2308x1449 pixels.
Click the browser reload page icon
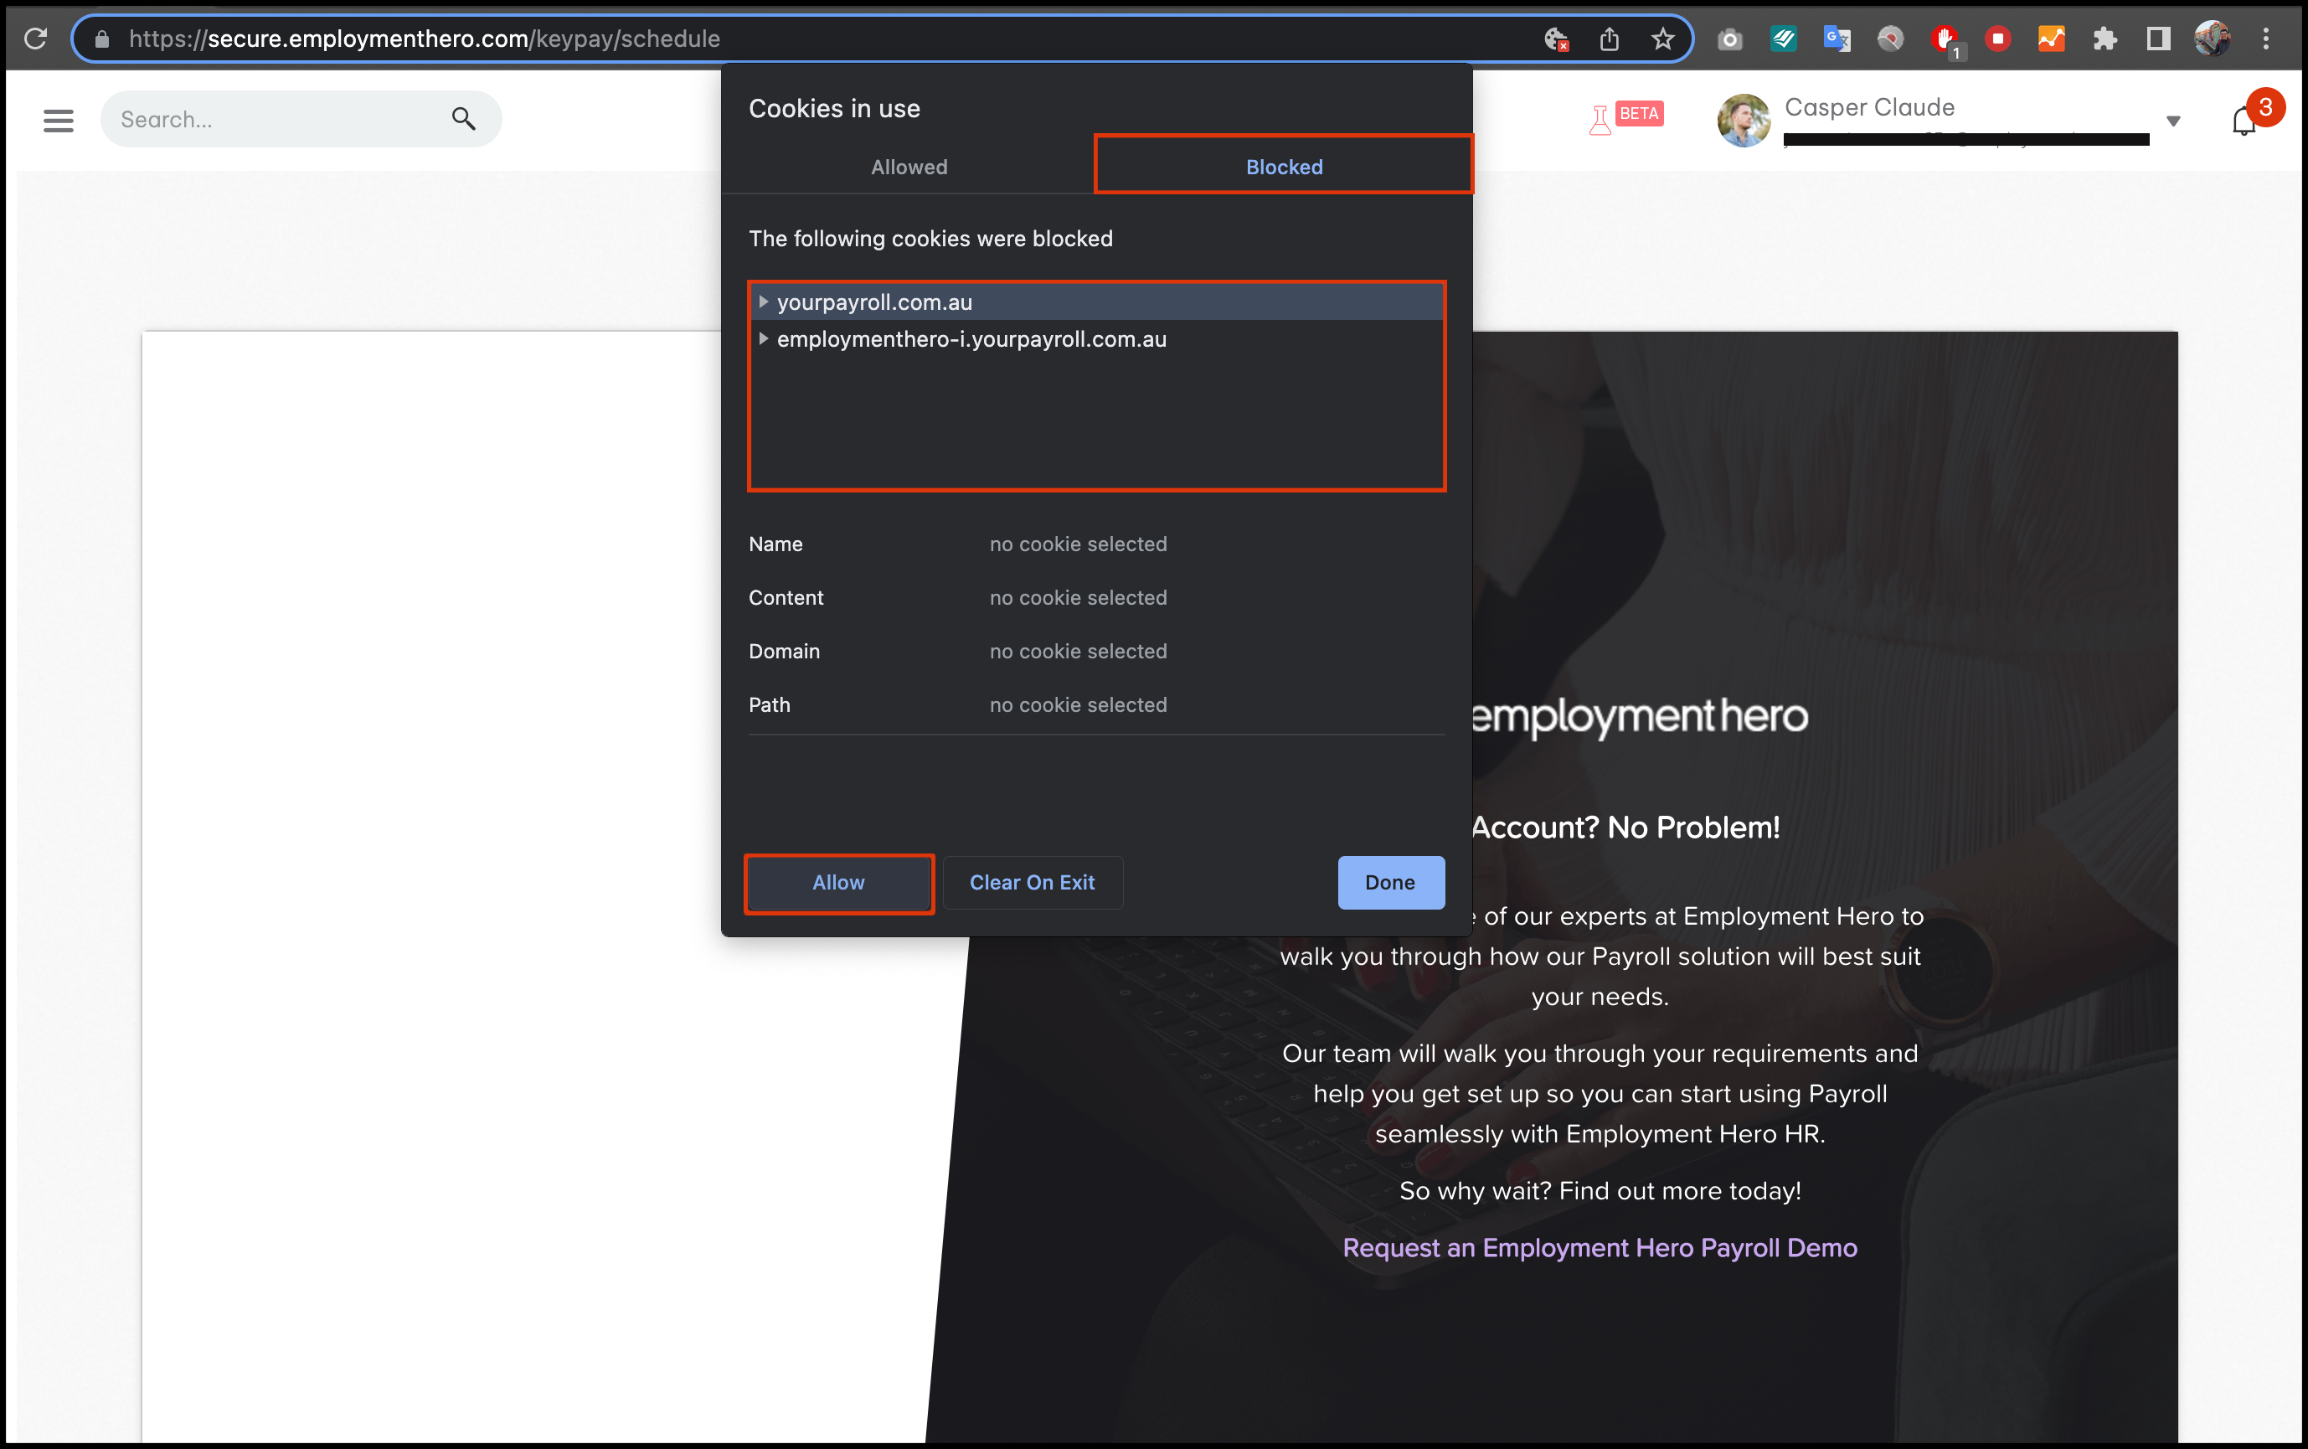click(x=35, y=39)
